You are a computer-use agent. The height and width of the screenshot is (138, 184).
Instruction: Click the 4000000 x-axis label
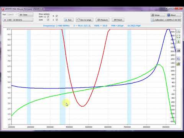pyautogui.click(x=69, y=127)
